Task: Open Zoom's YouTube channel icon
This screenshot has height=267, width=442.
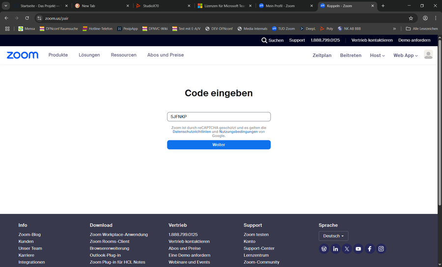Action: click(x=358, y=249)
